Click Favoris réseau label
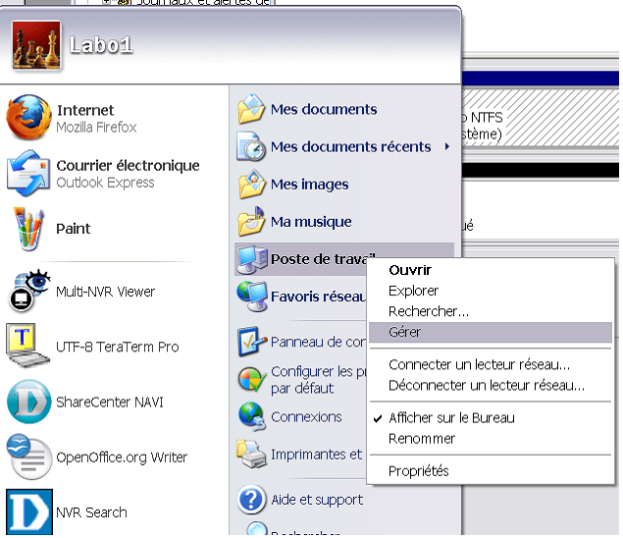The width and height of the screenshot is (623, 538). 318,296
